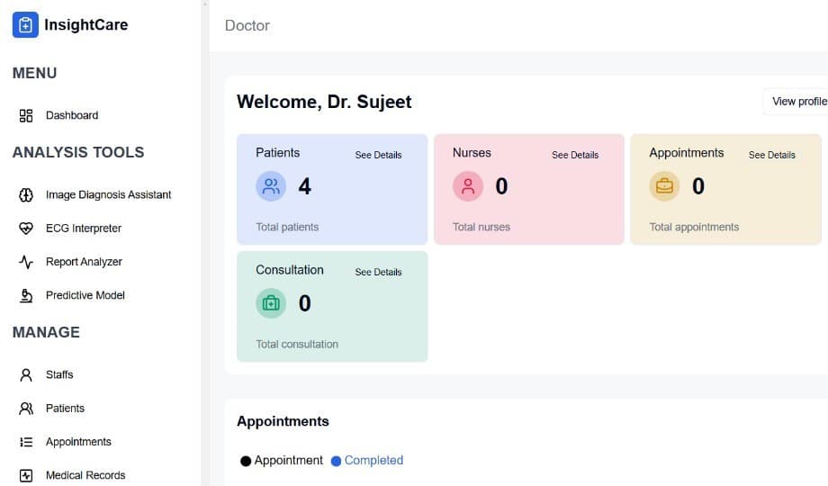
Task: Click the Predictive Model microscope icon
Action: coord(26,295)
